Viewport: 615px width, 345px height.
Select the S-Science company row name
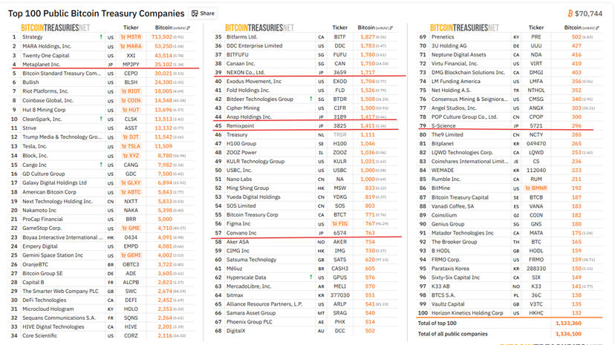[x=446, y=125]
